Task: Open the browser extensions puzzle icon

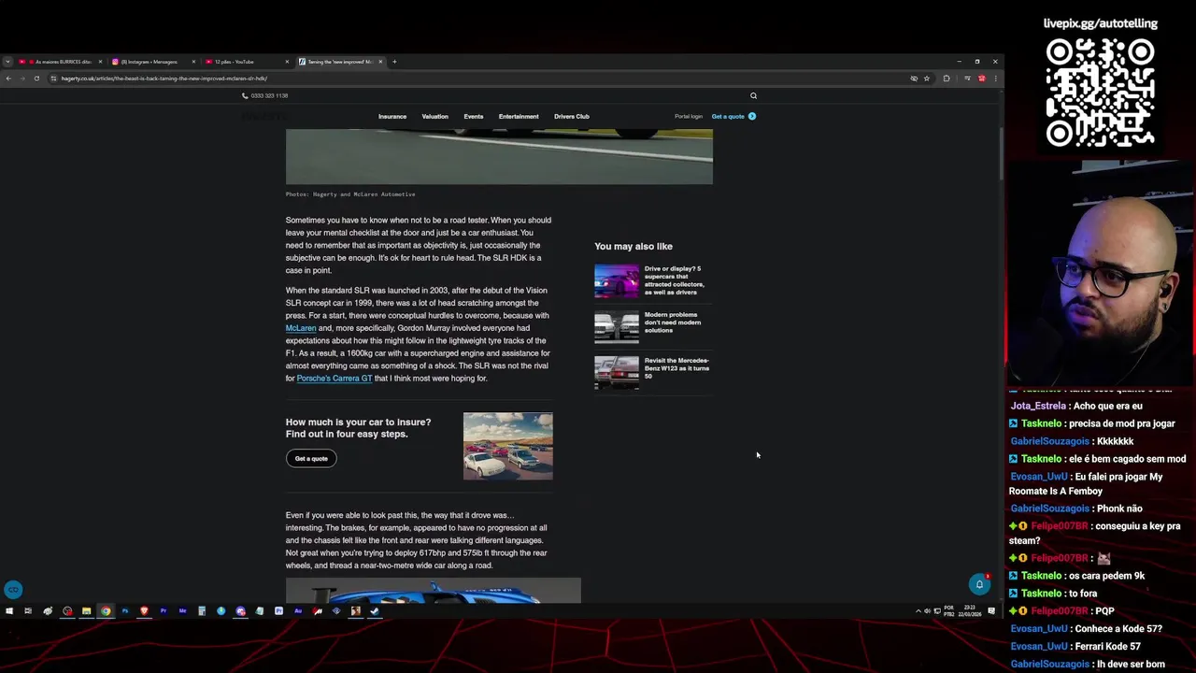Action: click(x=947, y=79)
